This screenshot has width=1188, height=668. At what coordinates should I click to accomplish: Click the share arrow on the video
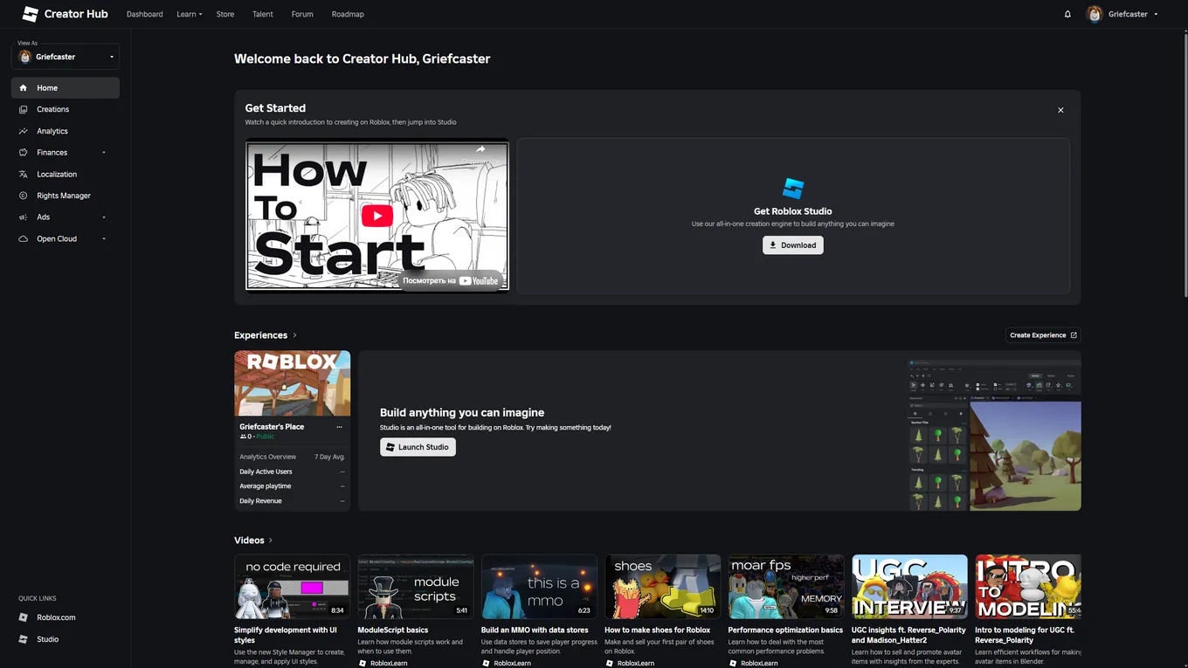(480, 149)
